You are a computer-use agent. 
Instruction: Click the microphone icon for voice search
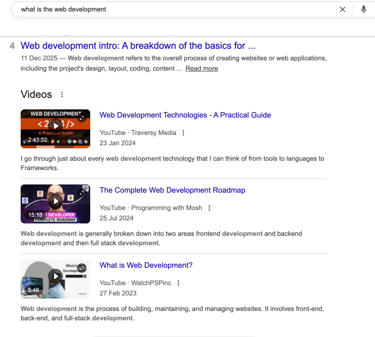363,9
